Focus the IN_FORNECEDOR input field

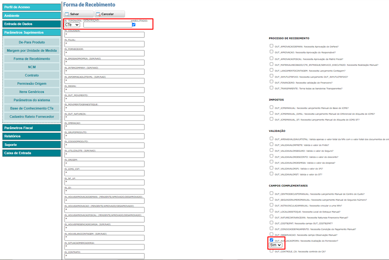104,53
